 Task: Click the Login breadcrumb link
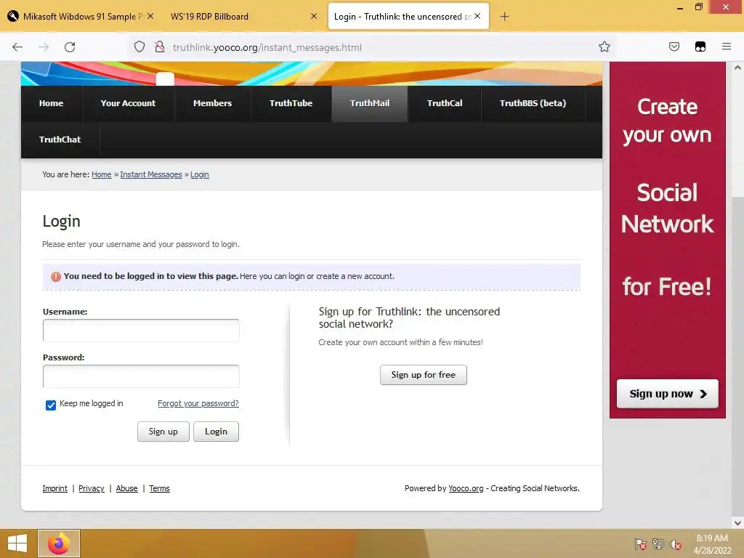[200, 174]
